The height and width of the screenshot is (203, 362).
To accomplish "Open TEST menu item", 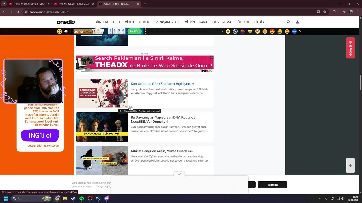I will (x=117, y=22).
